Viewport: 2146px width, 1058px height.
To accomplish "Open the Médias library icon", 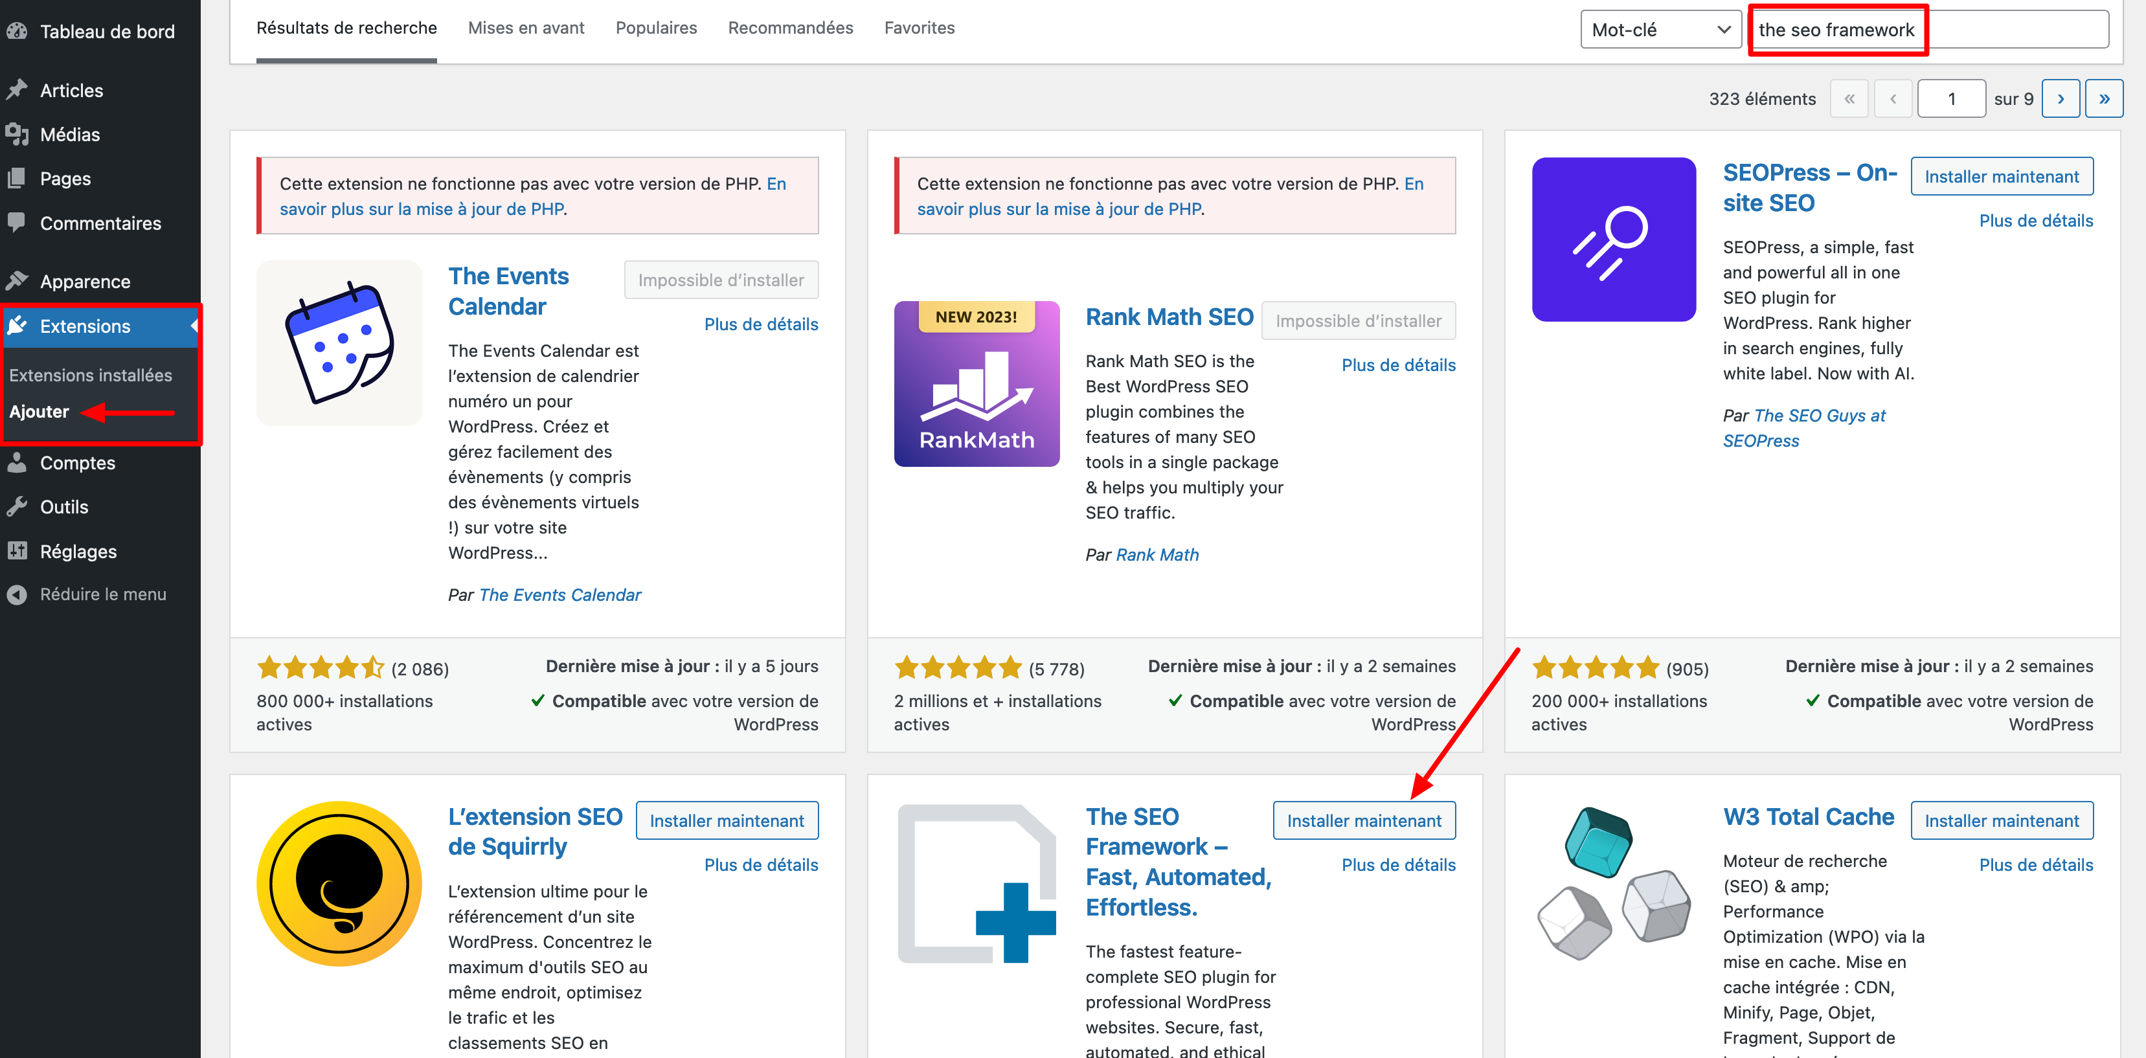I will tap(18, 133).
